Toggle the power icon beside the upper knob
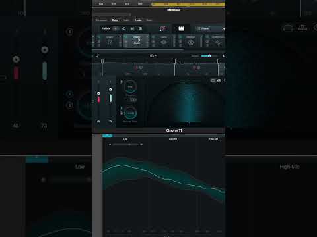 point(121,82)
